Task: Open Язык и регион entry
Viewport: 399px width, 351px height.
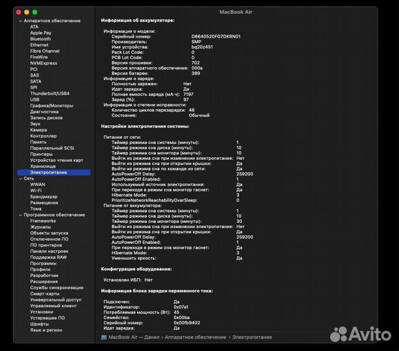Action: pos(46,330)
